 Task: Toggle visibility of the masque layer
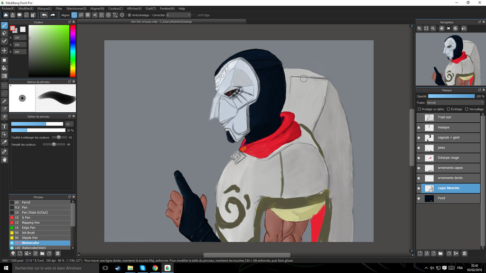coord(420,127)
